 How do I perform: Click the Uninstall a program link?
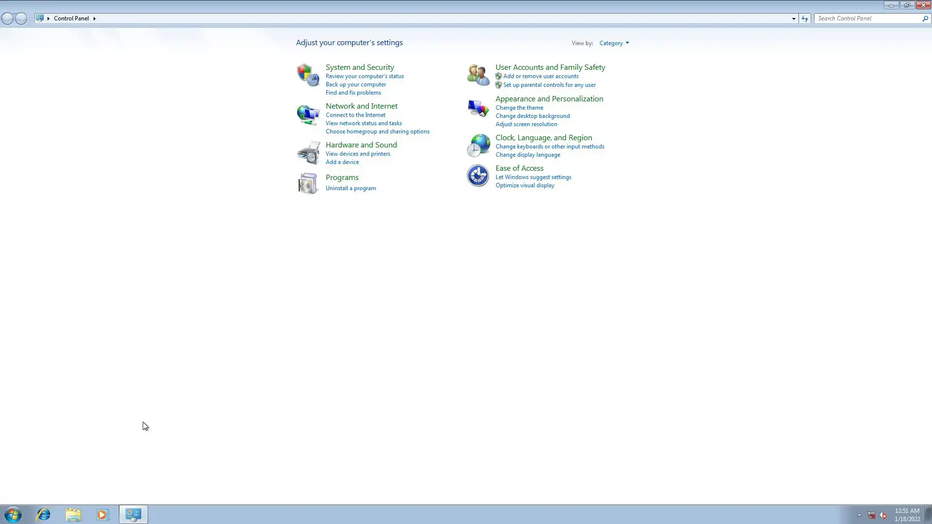[x=350, y=188]
